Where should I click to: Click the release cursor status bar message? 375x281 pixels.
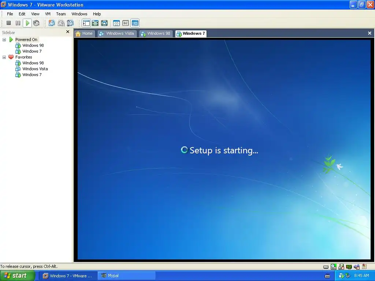tap(29, 266)
